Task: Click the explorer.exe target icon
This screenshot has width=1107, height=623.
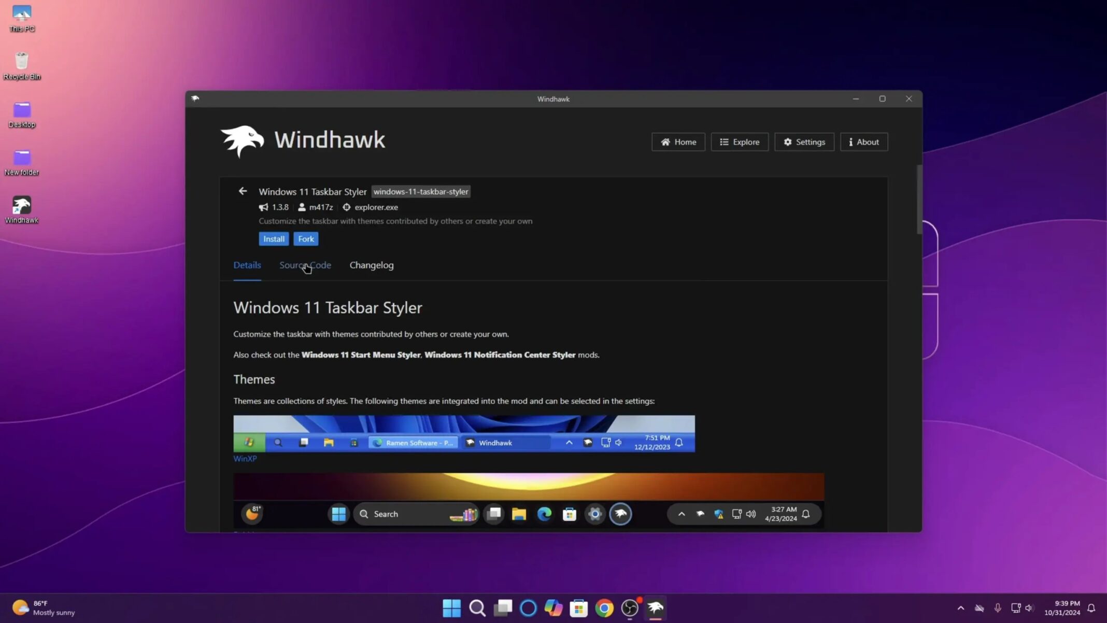Action: pyautogui.click(x=347, y=207)
